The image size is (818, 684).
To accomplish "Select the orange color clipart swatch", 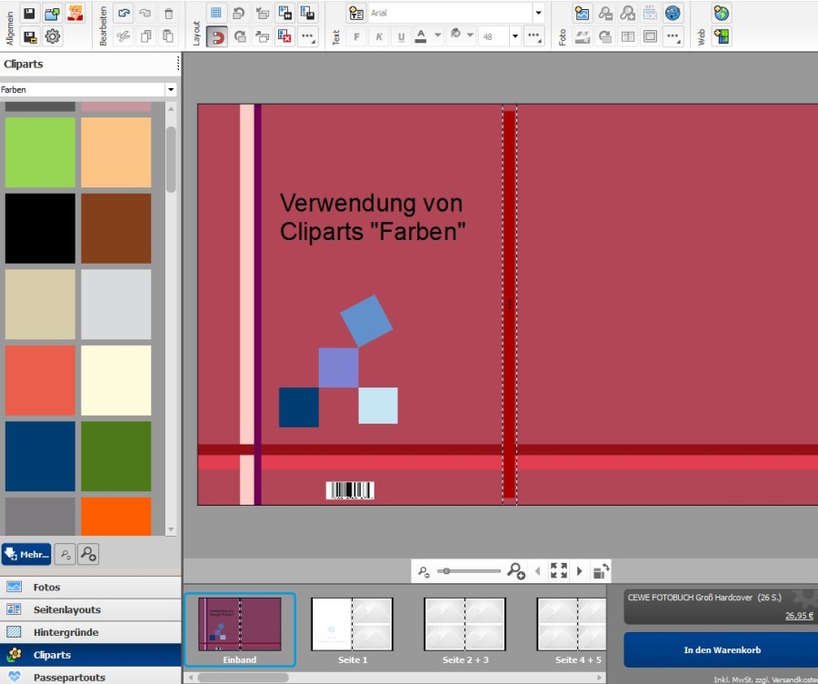I will pos(115,515).
